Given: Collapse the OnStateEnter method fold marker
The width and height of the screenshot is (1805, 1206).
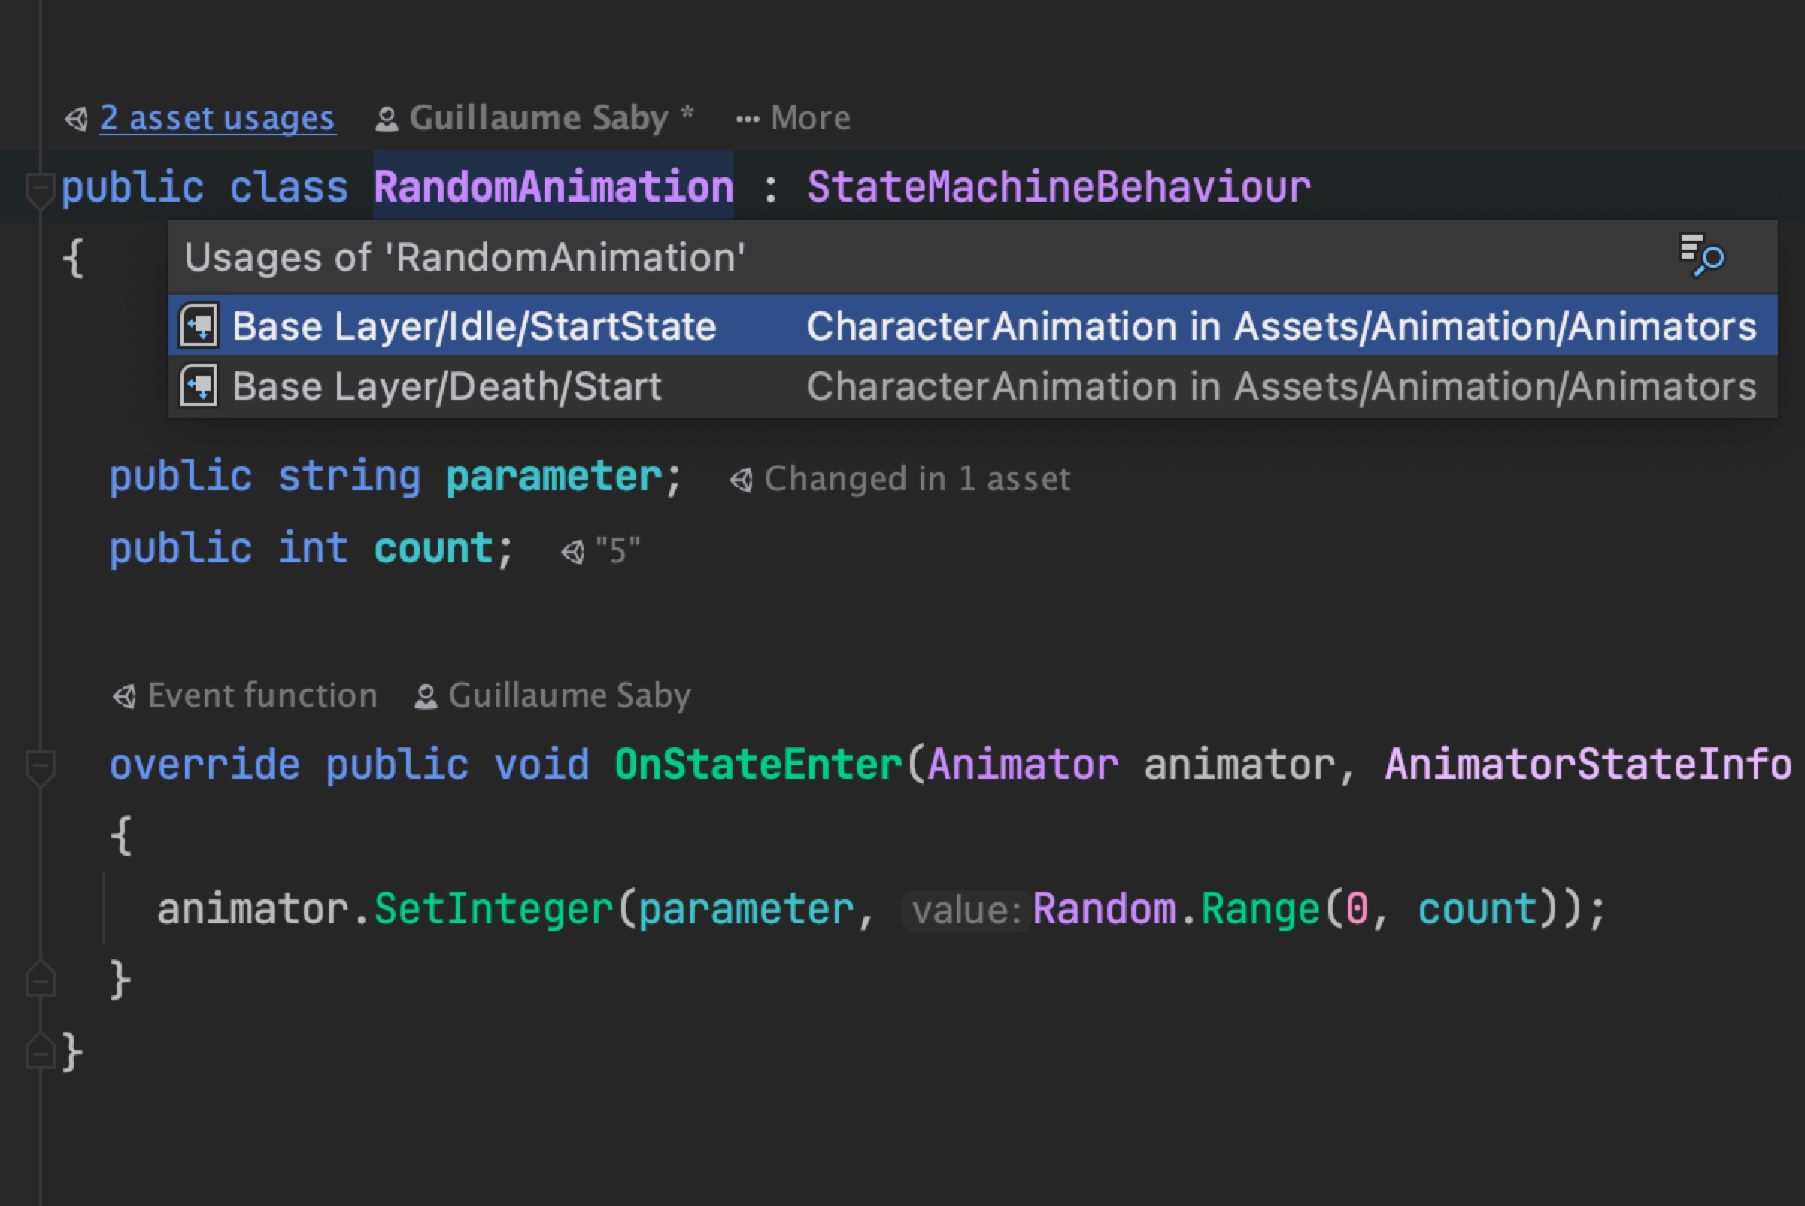Looking at the screenshot, I should pyautogui.click(x=40, y=768).
